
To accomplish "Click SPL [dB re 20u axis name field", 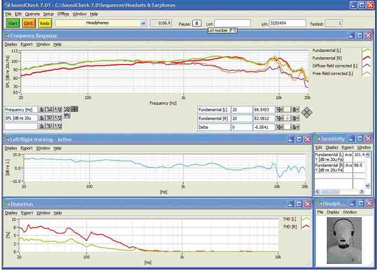I will tap(21, 118).
